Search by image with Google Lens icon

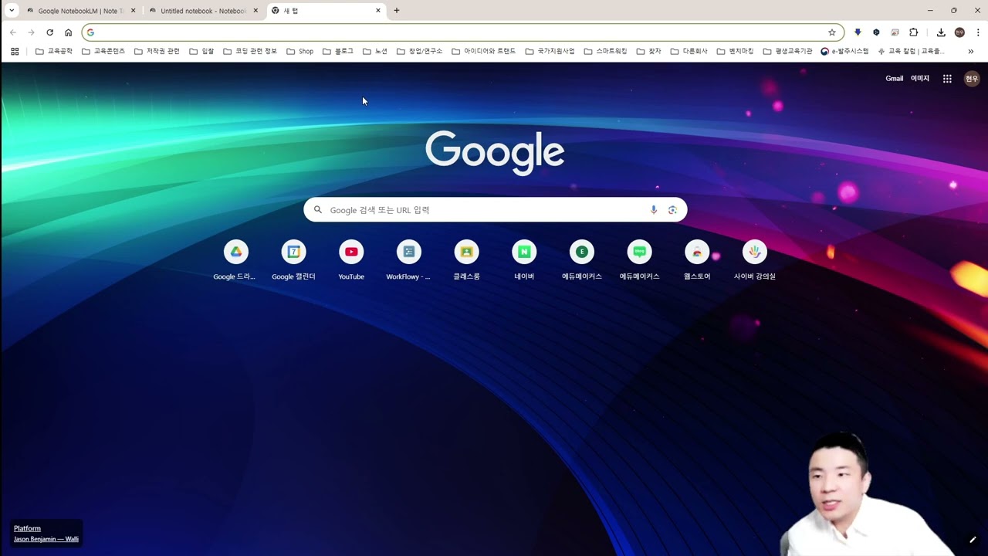point(672,210)
